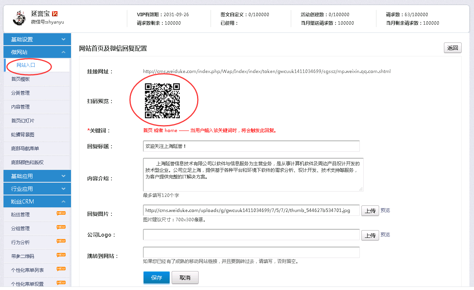
Task: Open 首页幻灯片 settings
Action: tap(37, 121)
